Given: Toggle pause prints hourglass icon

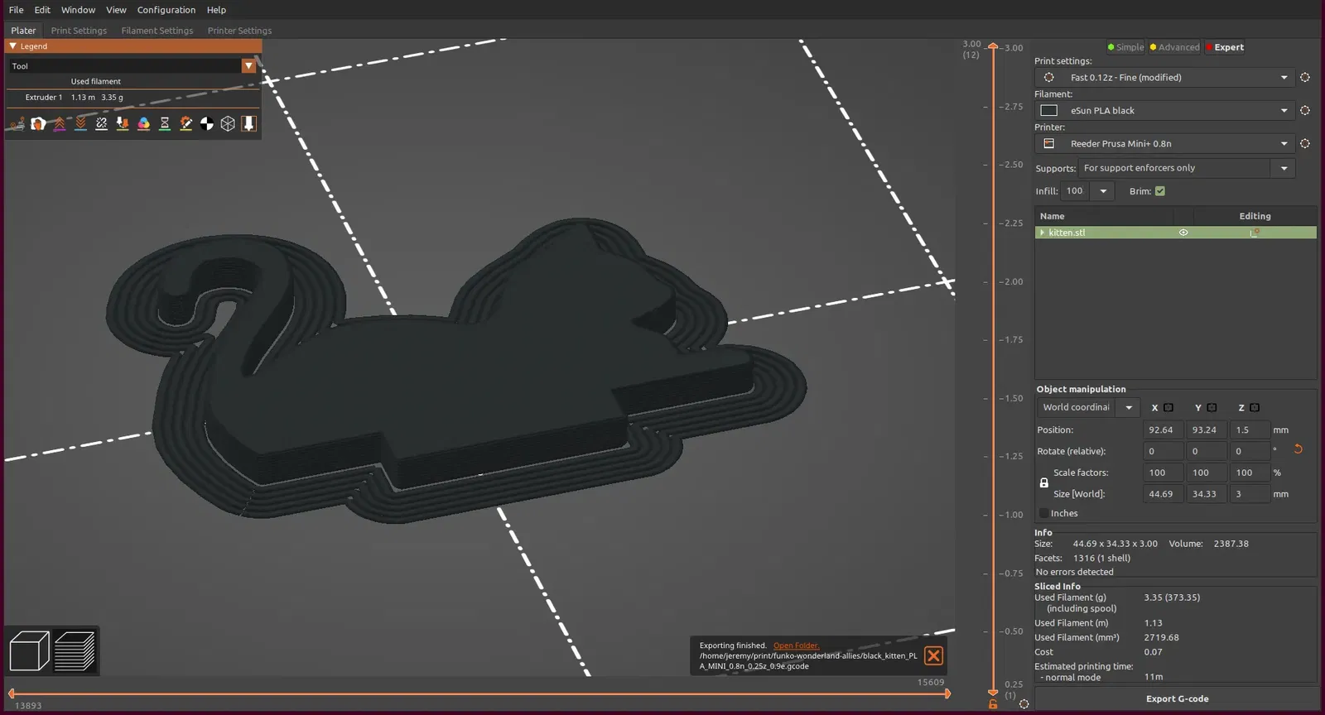Looking at the screenshot, I should tap(165, 123).
